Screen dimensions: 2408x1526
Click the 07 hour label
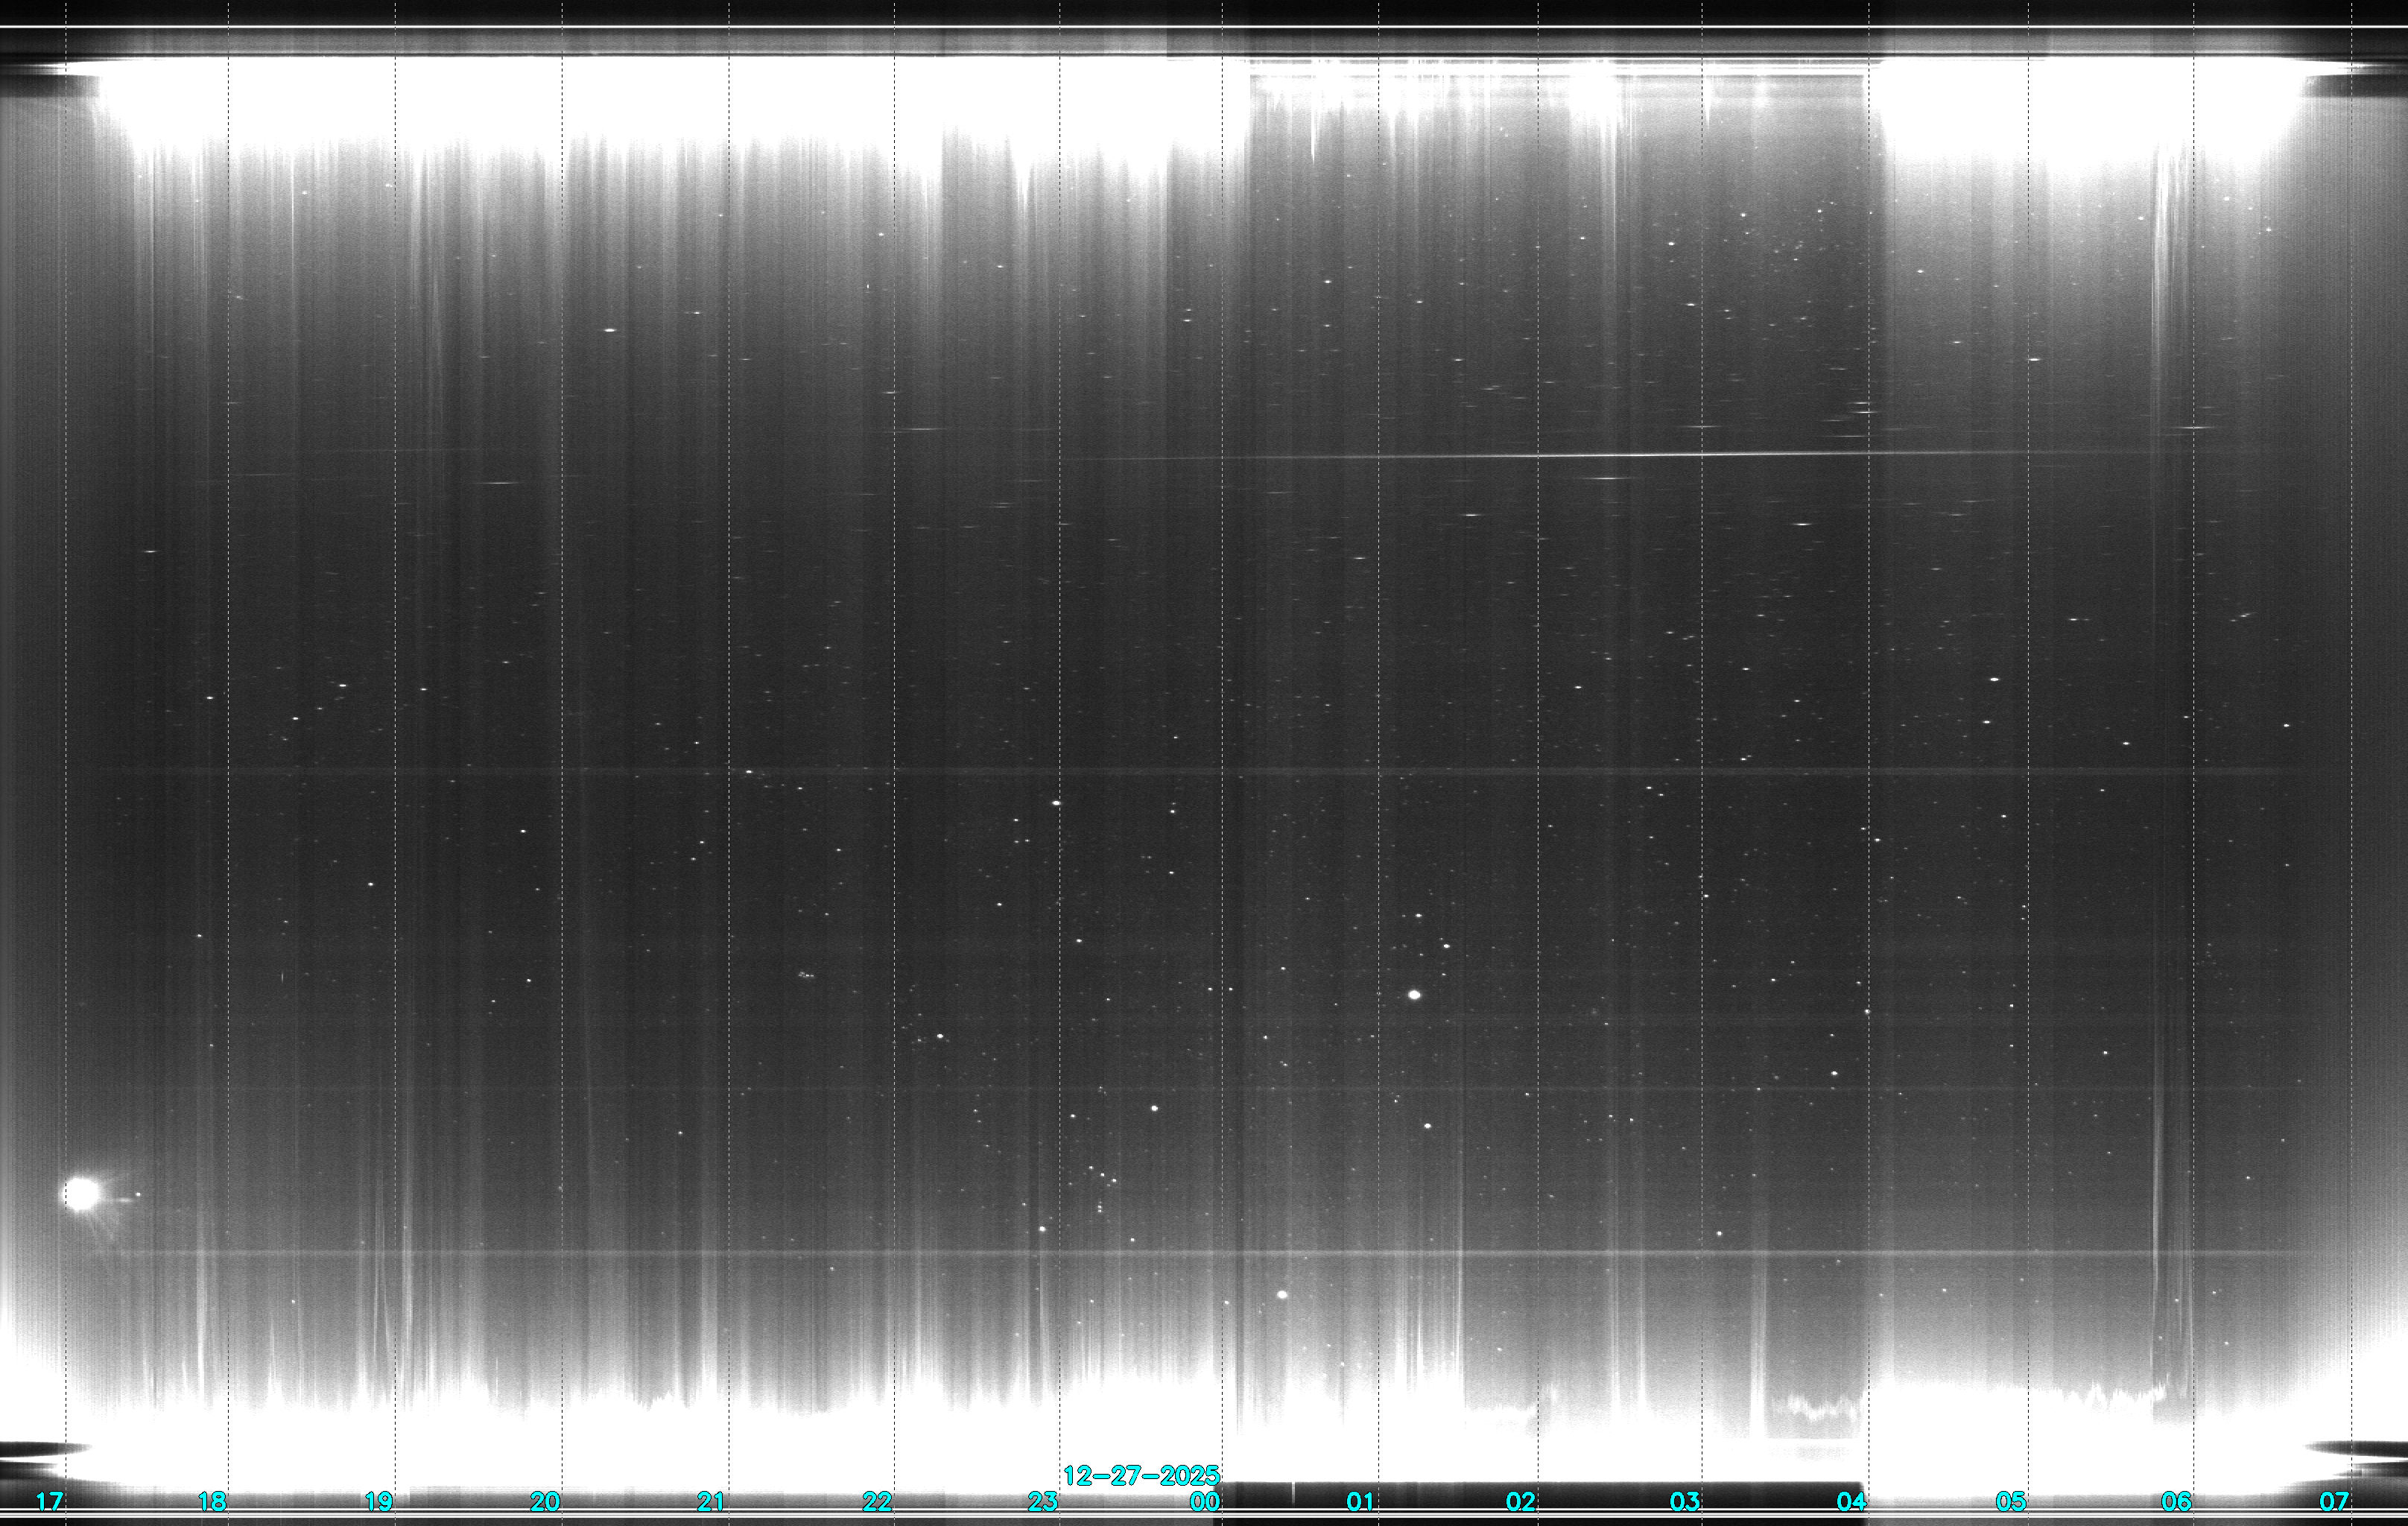2334,1501
